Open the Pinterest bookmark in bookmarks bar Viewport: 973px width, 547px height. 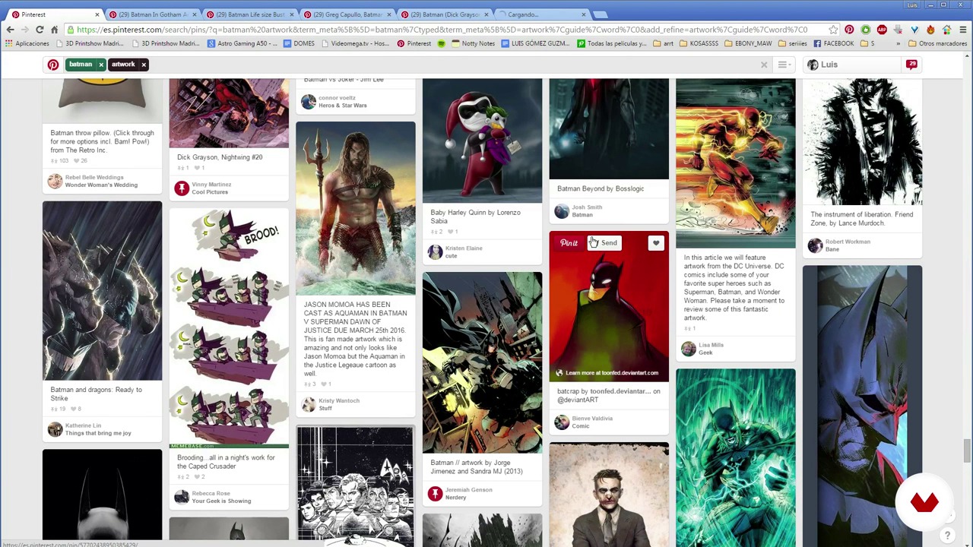click(x=414, y=43)
